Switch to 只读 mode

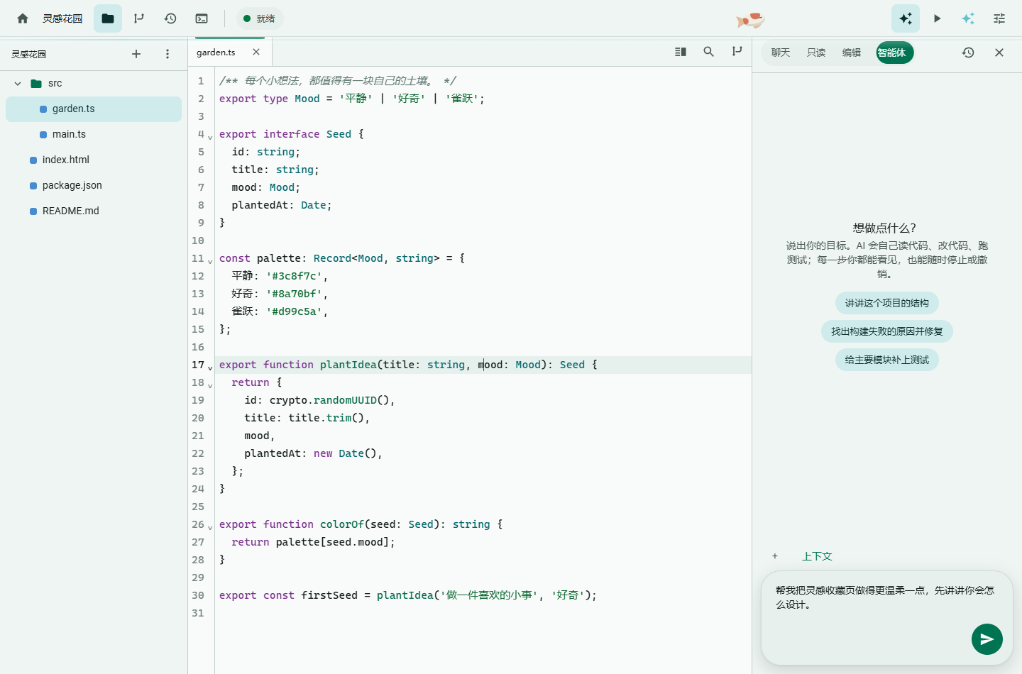(x=816, y=53)
